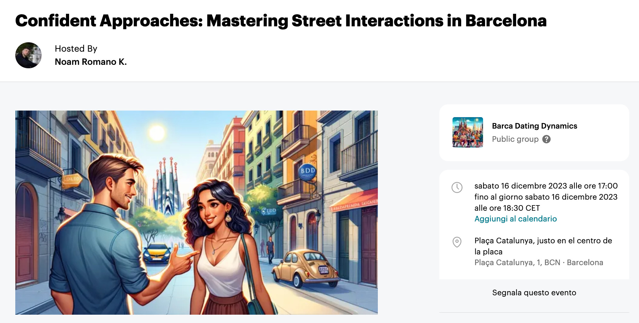Screen dimensions: 639x323
Task: Click the Public group label
Action: pos(515,139)
